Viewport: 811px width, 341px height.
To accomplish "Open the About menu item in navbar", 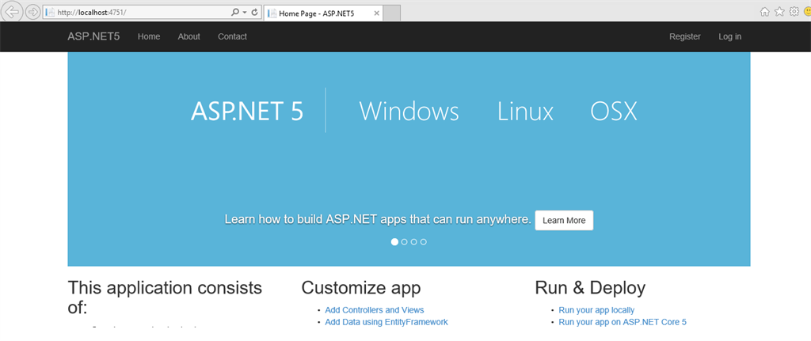I will [x=189, y=36].
